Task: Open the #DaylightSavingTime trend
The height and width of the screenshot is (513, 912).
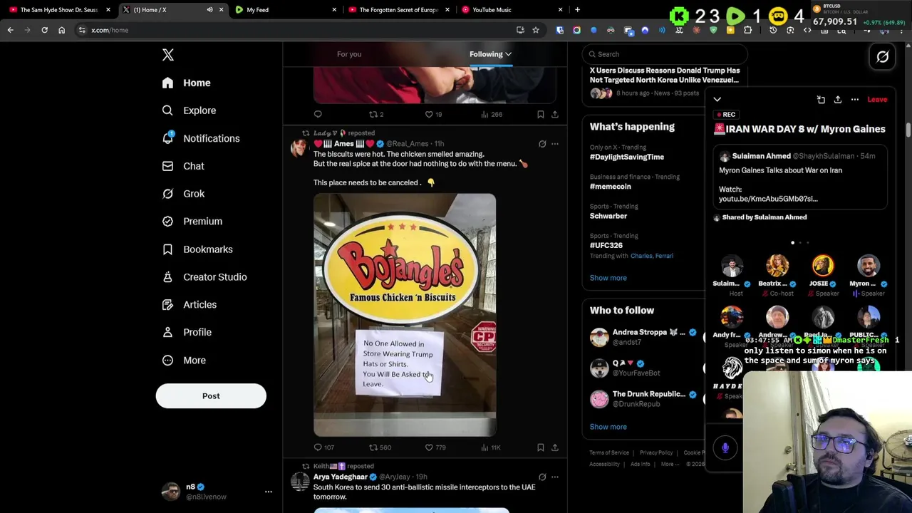Action: (627, 157)
